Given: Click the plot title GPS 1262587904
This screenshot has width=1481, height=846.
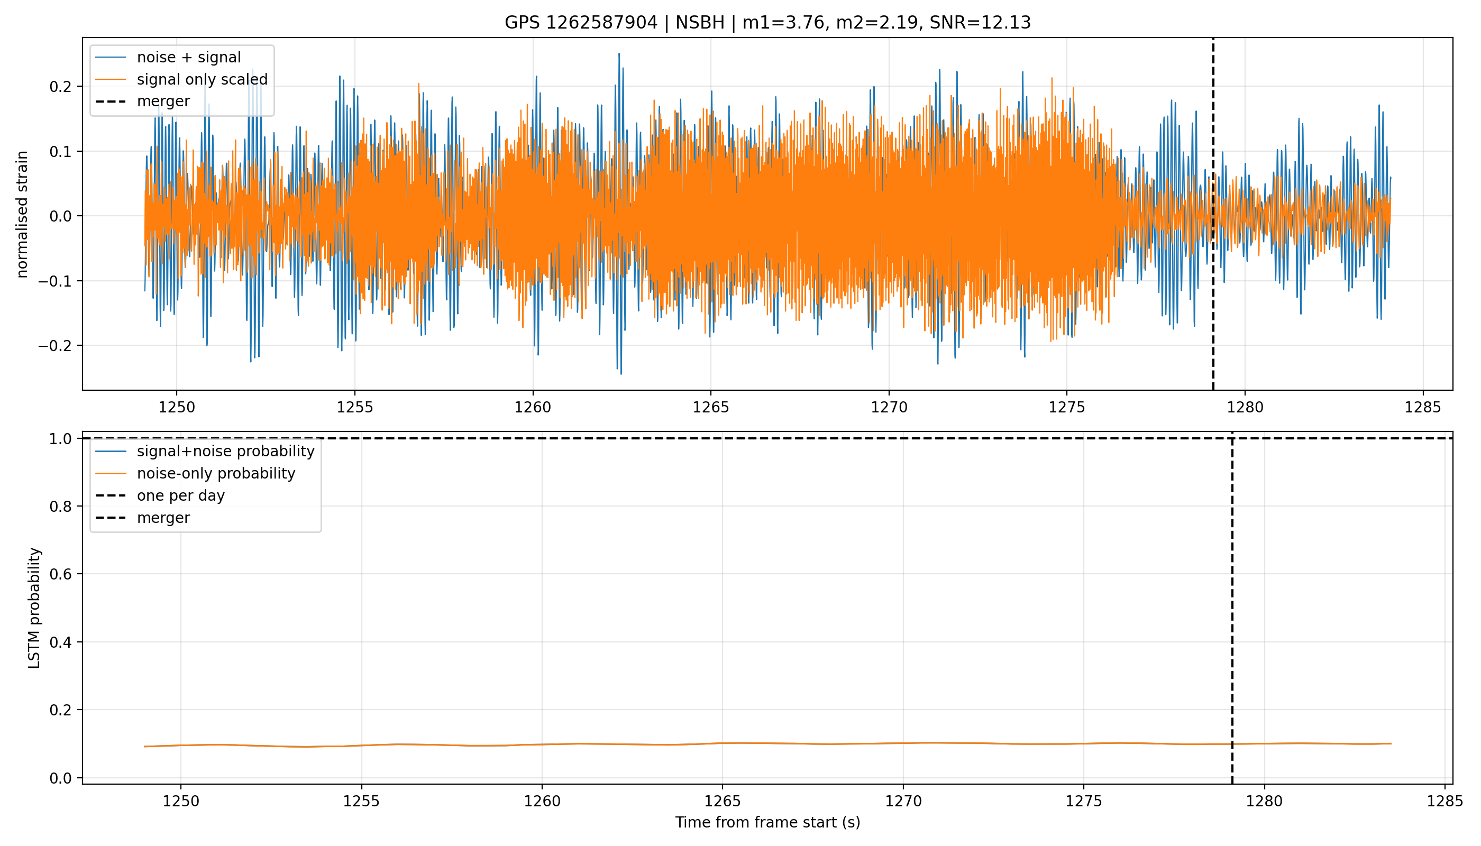Looking at the screenshot, I should 767,23.
